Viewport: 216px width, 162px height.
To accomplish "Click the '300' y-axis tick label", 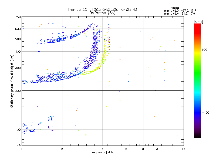I will point(18,68).
